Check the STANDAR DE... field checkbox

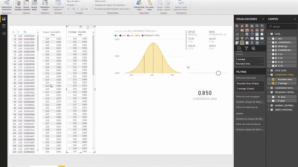[x=273, y=50]
